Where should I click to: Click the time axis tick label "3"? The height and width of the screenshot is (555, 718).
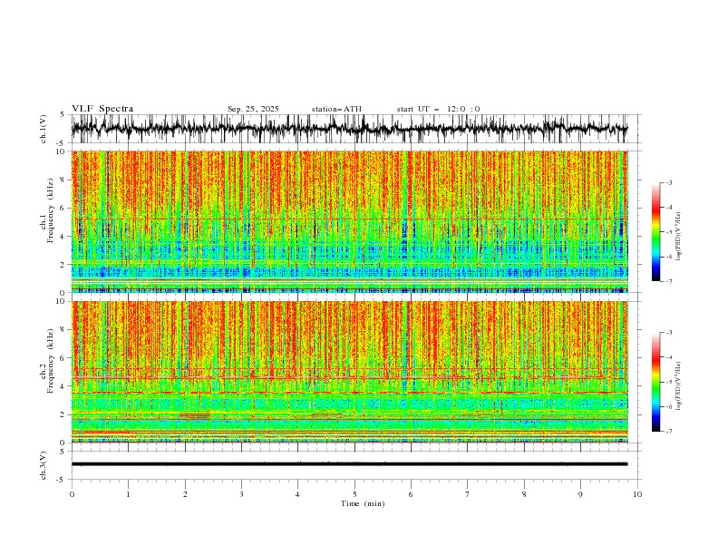[241, 494]
